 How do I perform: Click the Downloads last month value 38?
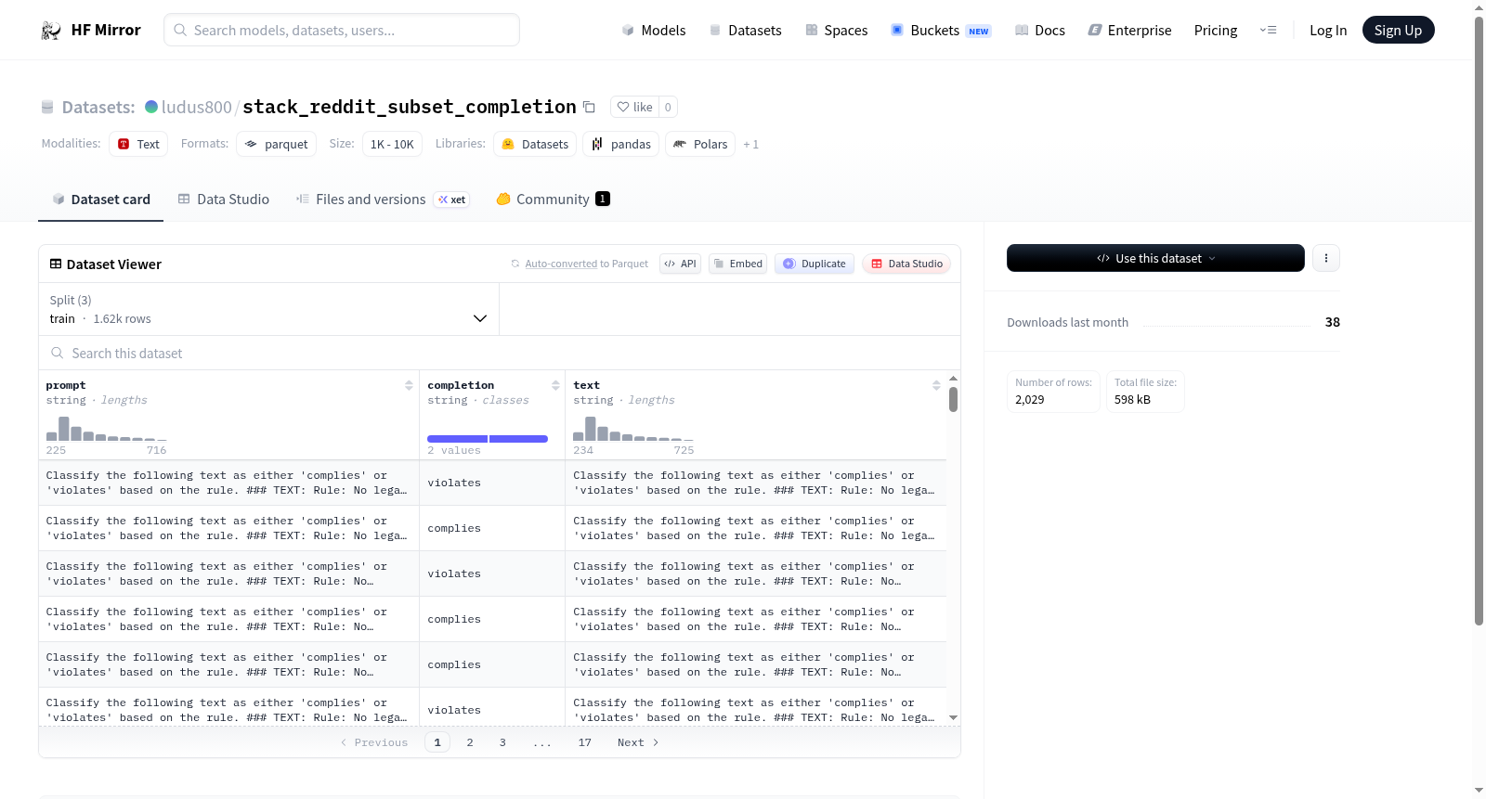[x=1333, y=322]
